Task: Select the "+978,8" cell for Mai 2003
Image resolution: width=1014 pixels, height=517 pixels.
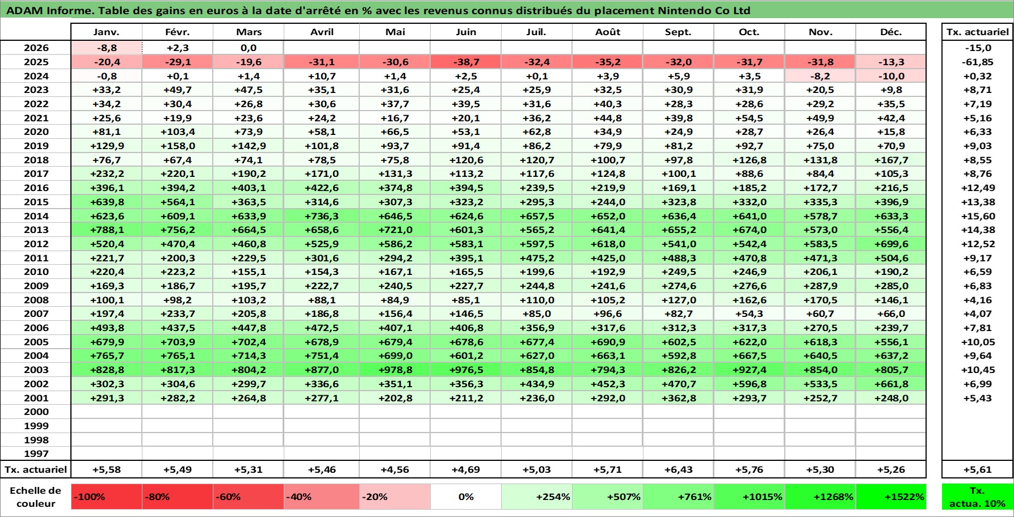Action: [x=395, y=370]
